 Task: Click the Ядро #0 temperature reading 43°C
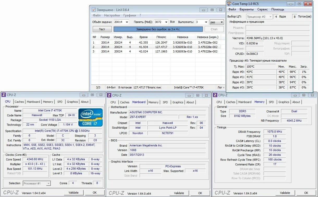[x=260, y=72]
